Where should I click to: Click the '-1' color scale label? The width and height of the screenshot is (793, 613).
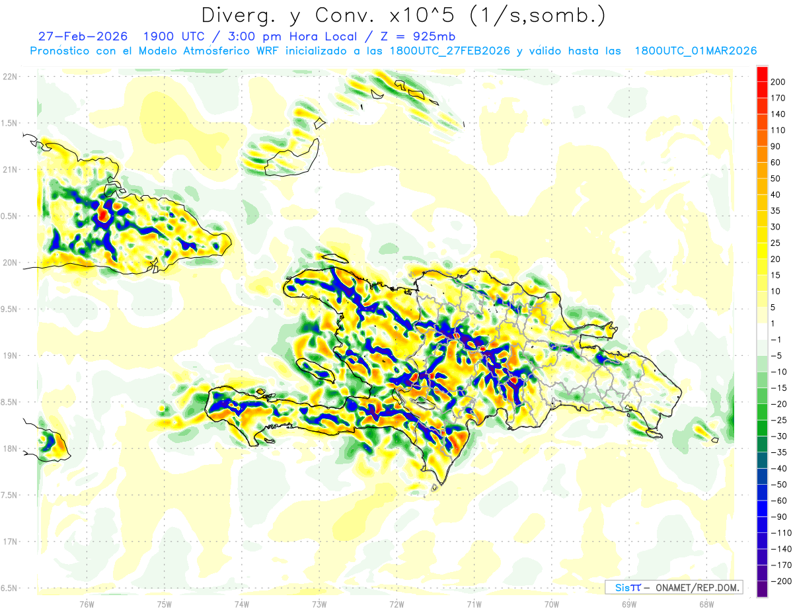[x=776, y=339]
